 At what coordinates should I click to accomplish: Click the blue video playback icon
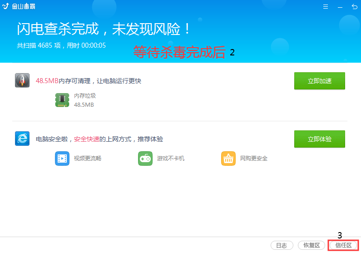(x=62, y=159)
